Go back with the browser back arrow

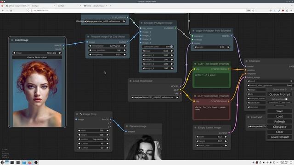click(3, 11)
